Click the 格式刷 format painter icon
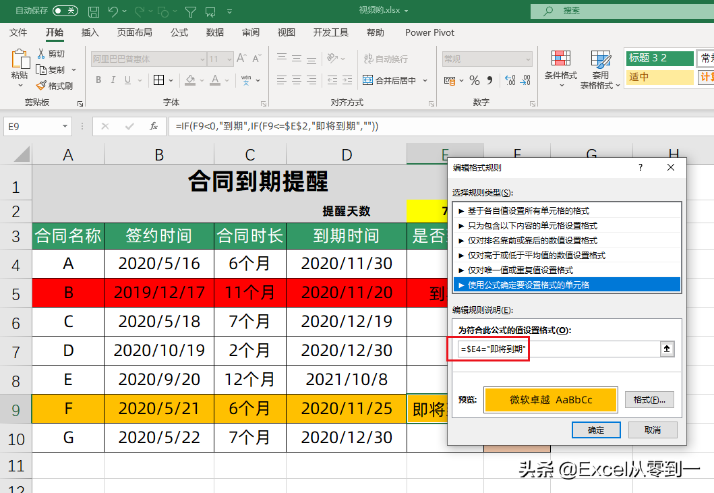Viewport: 714px width, 493px height. pyautogui.click(x=41, y=86)
